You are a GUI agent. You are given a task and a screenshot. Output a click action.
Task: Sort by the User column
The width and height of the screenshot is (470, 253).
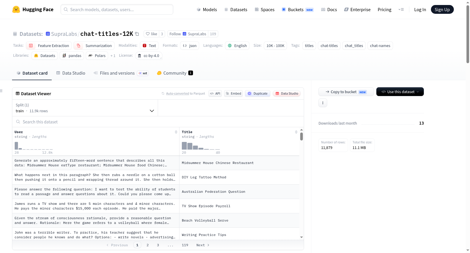176,132
